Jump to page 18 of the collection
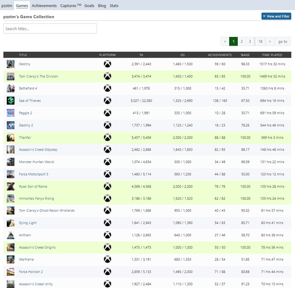Viewport: 295px width, 288px height. 261,41
